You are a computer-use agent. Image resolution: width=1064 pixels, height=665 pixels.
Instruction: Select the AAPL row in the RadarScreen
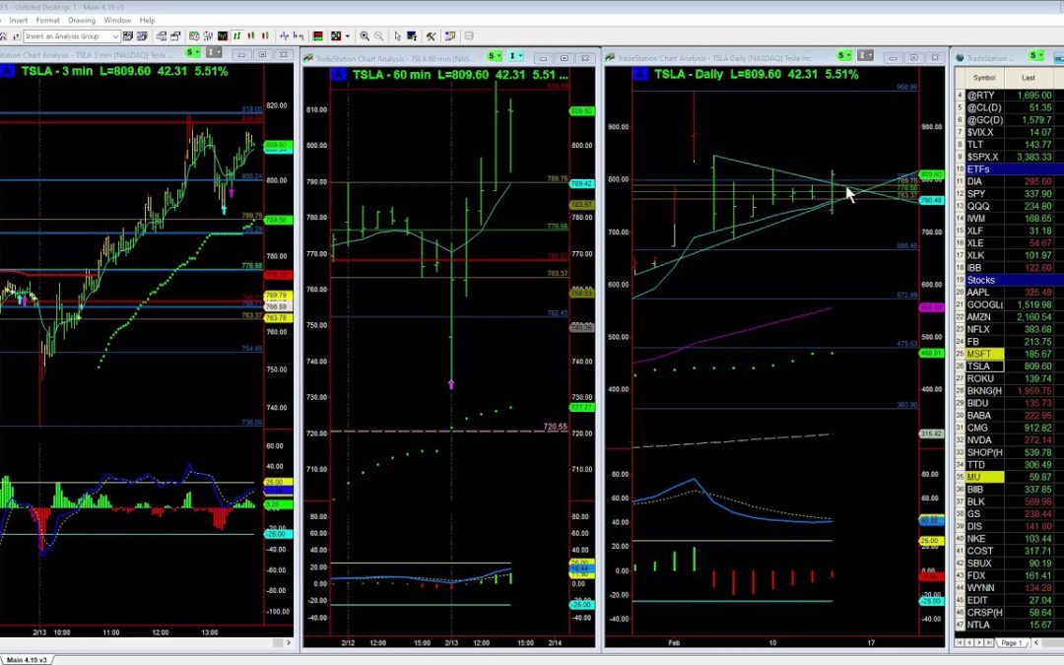point(1009,293)
